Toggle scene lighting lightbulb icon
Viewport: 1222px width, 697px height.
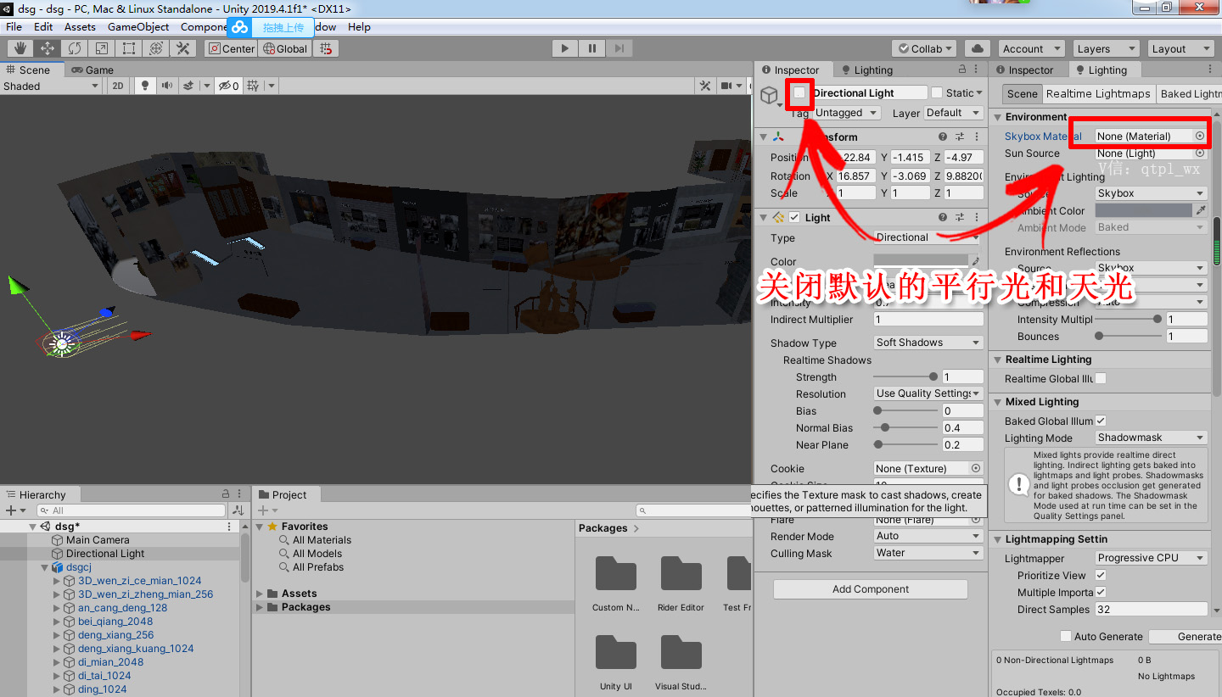144,86
